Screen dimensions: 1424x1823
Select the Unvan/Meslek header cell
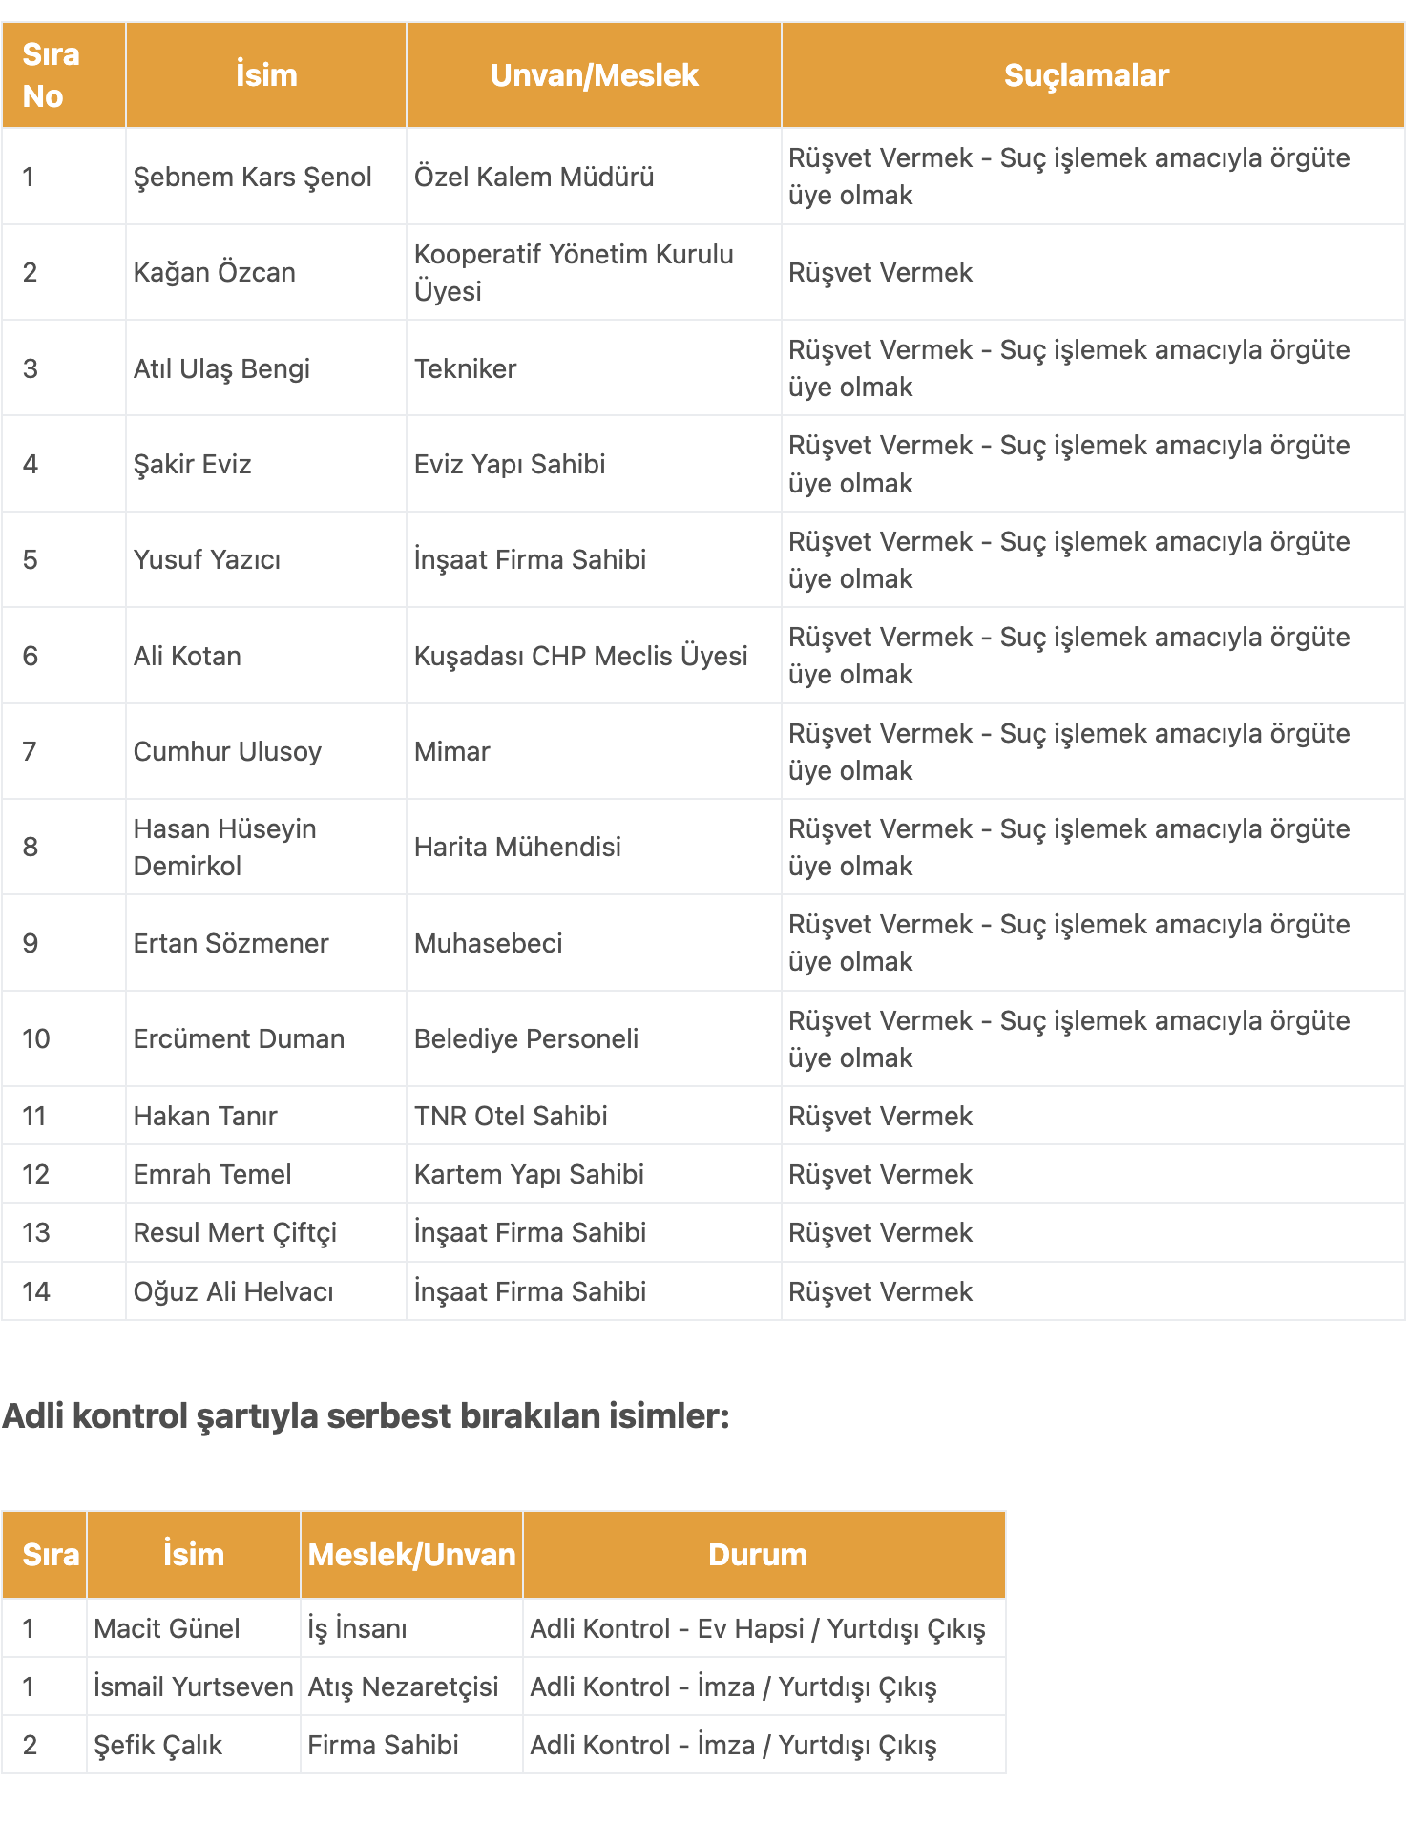594,75
